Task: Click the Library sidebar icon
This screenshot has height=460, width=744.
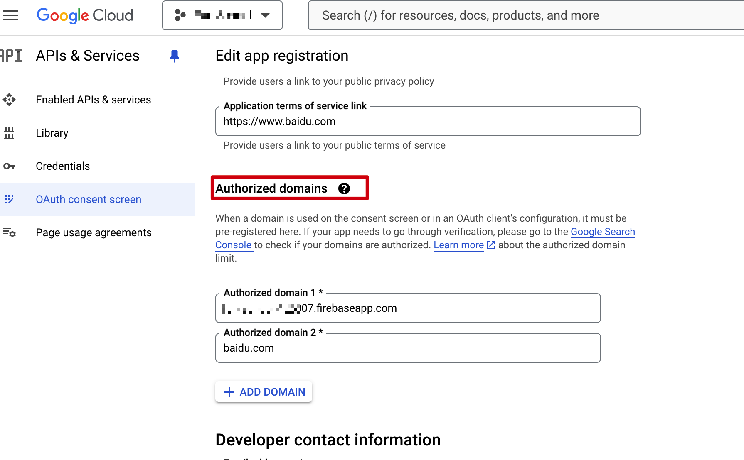Action: (x=9, y=133)
